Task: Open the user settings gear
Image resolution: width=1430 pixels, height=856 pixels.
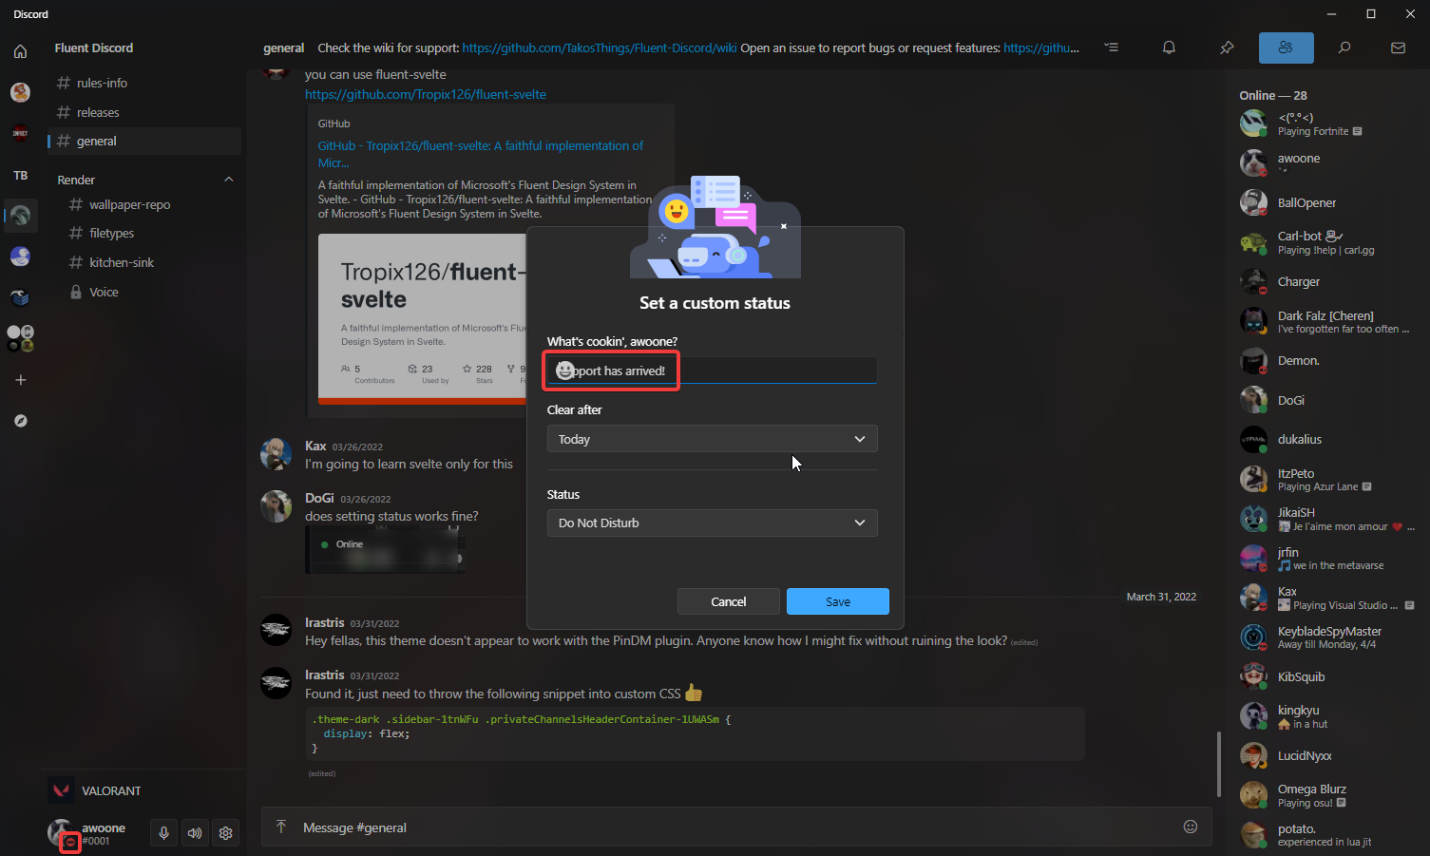Action: 225,832
